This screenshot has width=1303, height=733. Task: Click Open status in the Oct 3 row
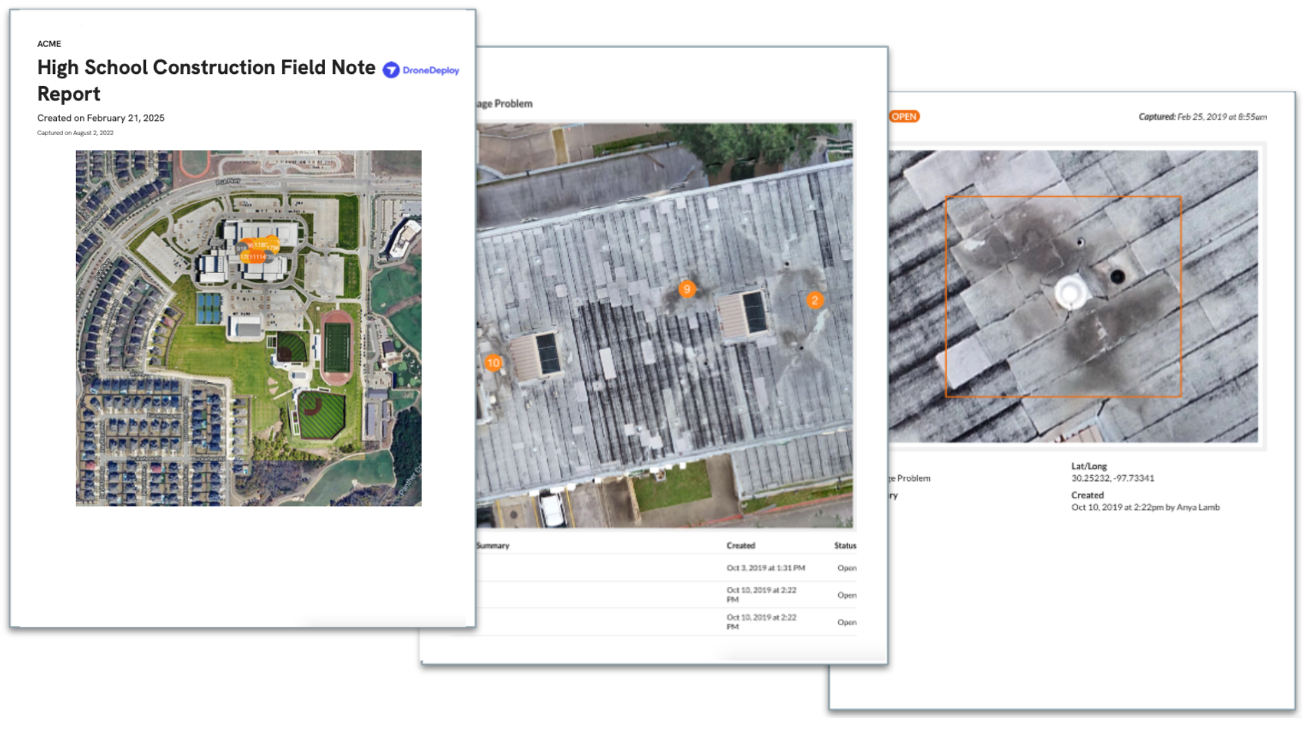tap(846, 568)
